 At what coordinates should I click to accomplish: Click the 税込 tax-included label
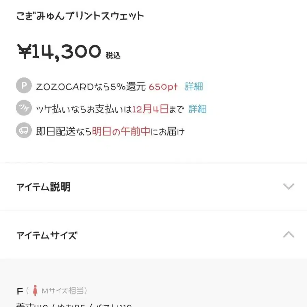pyautogui.click(x=113, y=55)
